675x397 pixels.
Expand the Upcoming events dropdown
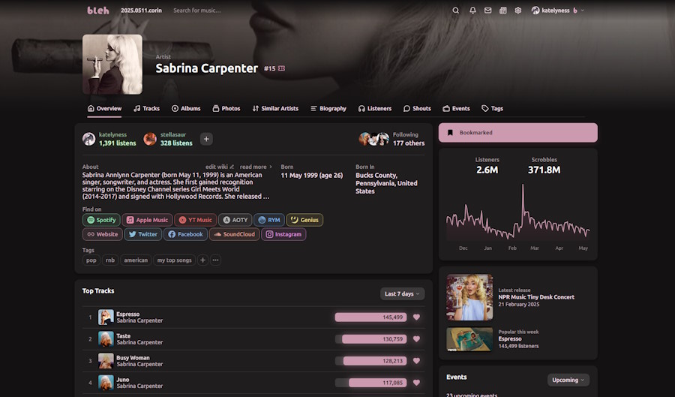pos(568,380)
